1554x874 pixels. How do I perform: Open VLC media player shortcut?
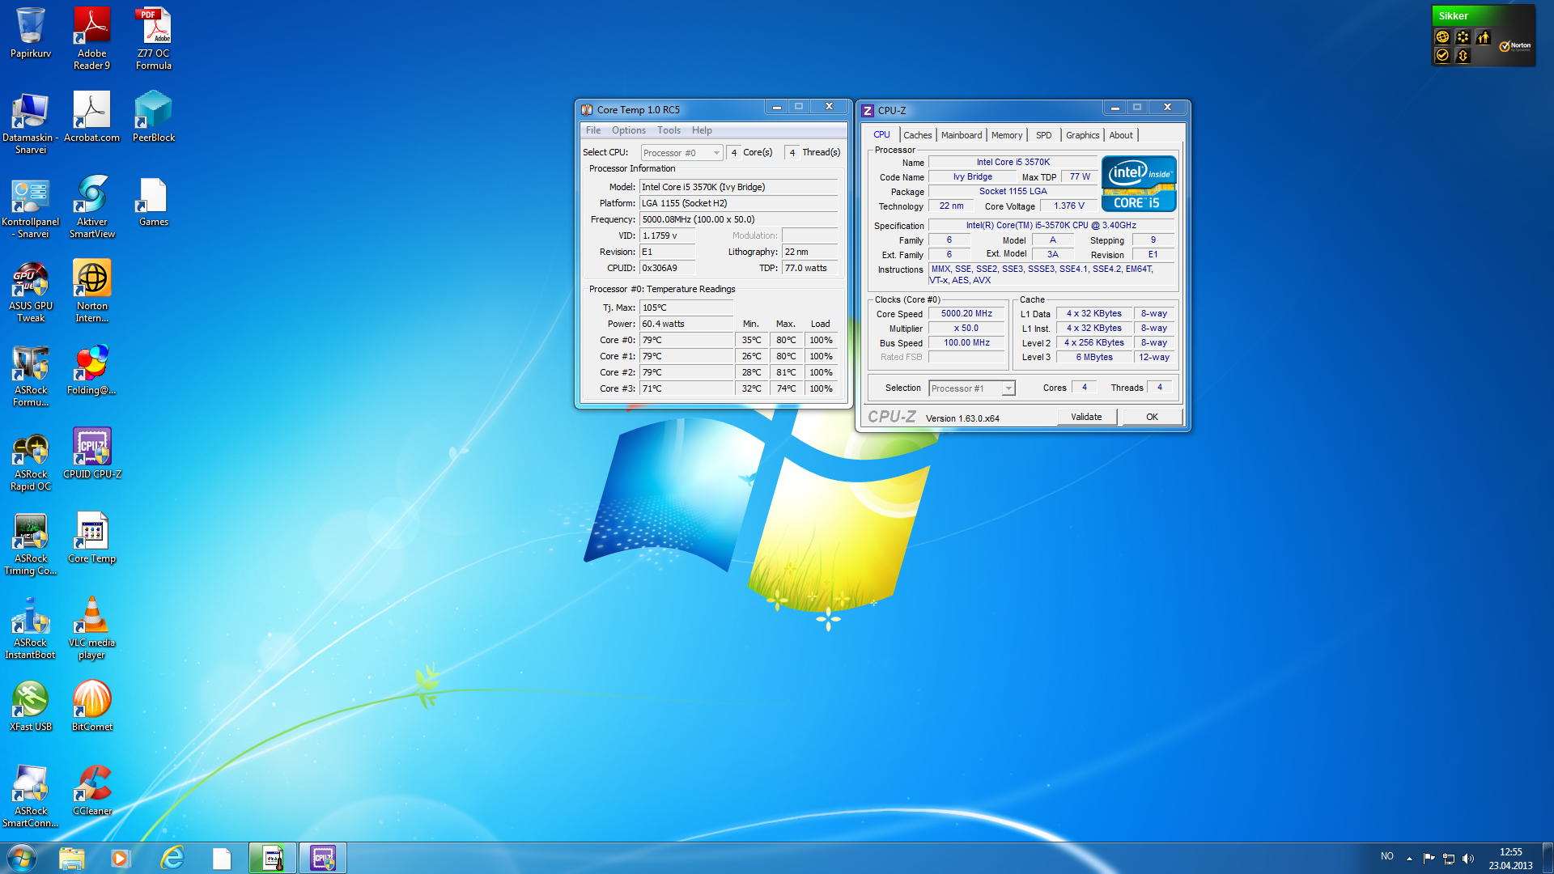[91, 627]
